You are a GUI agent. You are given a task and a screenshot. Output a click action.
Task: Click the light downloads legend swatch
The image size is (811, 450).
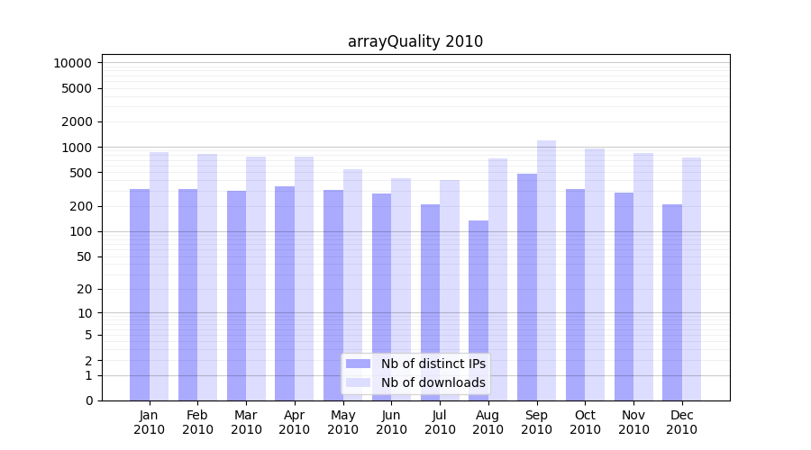358,382
